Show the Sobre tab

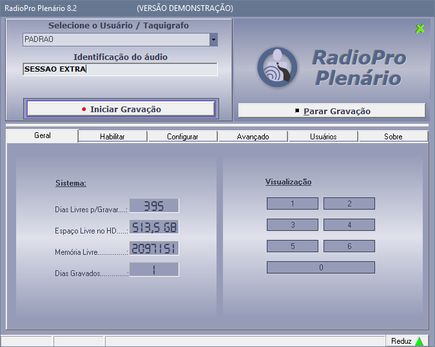[393, 137]
